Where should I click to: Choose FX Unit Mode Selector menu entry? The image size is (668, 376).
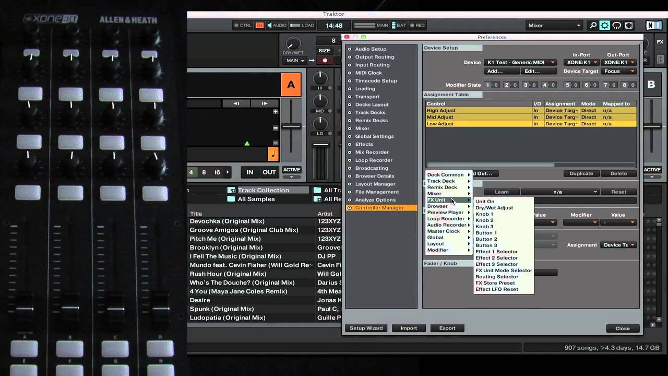(x=504, y=271)
